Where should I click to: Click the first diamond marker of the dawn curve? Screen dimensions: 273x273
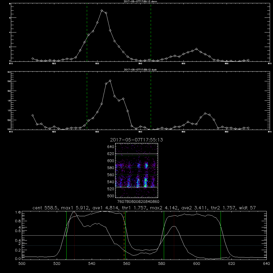click(32, 58)
